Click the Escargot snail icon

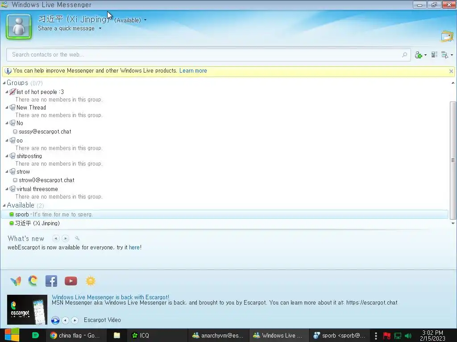(33, 281)
